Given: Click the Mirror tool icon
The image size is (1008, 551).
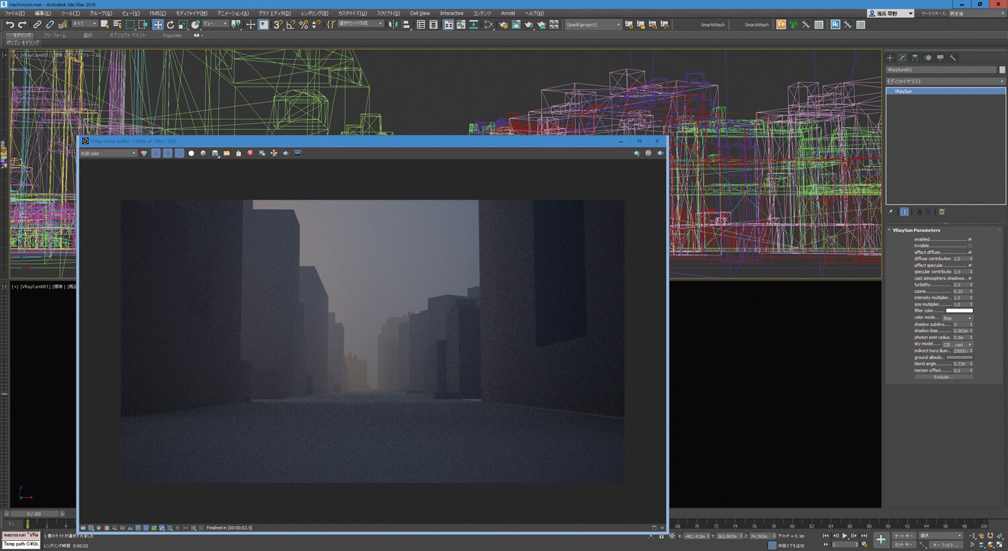Looking at the screenshot, I should [x=393, y=25].
